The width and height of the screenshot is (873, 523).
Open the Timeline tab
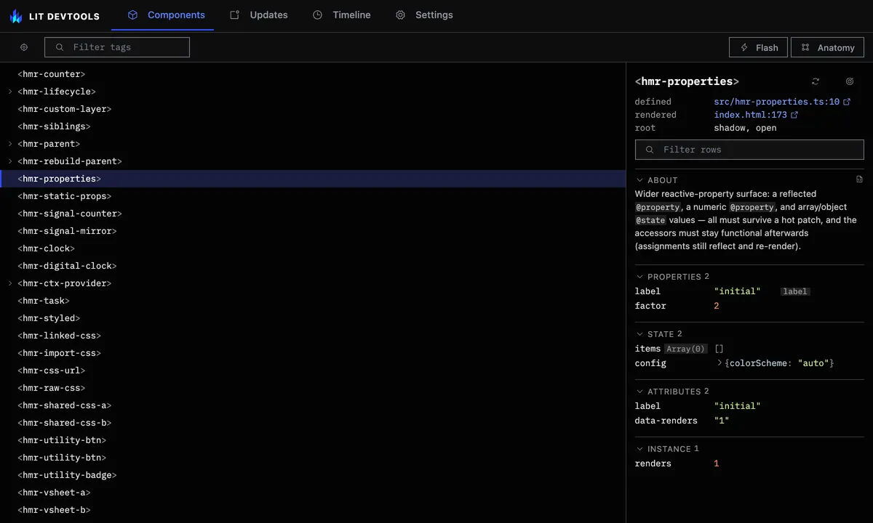pyautogui.click(x=342, y=15)
